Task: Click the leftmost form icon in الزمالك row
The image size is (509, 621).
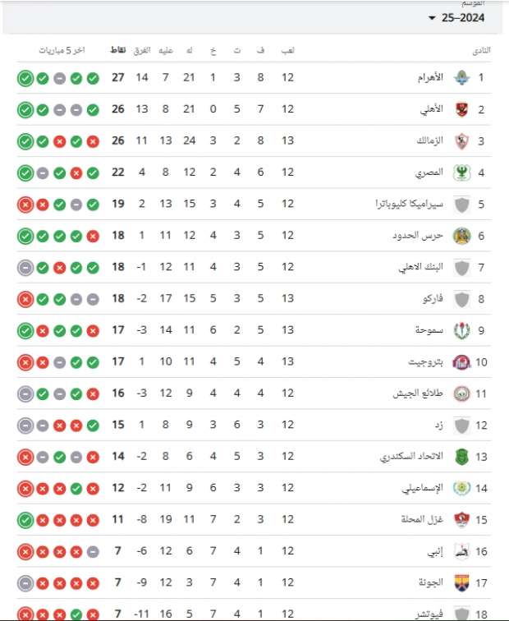Action: pyautogui.click(x=25, y=141)
